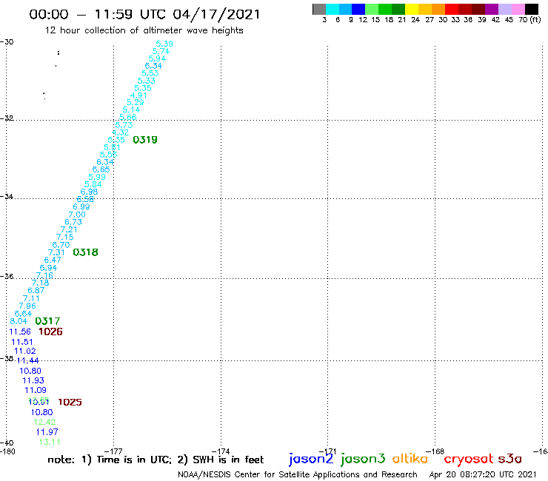Click the -36 latitude axis label

[x=7, y=276]
